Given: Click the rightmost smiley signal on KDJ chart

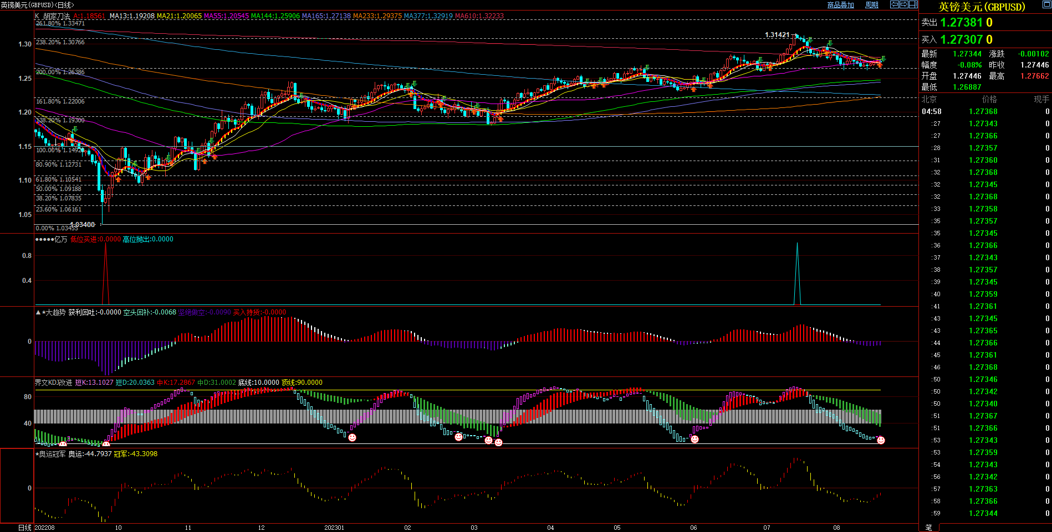Looking at the screenshot, I should (x=881, y=440).
